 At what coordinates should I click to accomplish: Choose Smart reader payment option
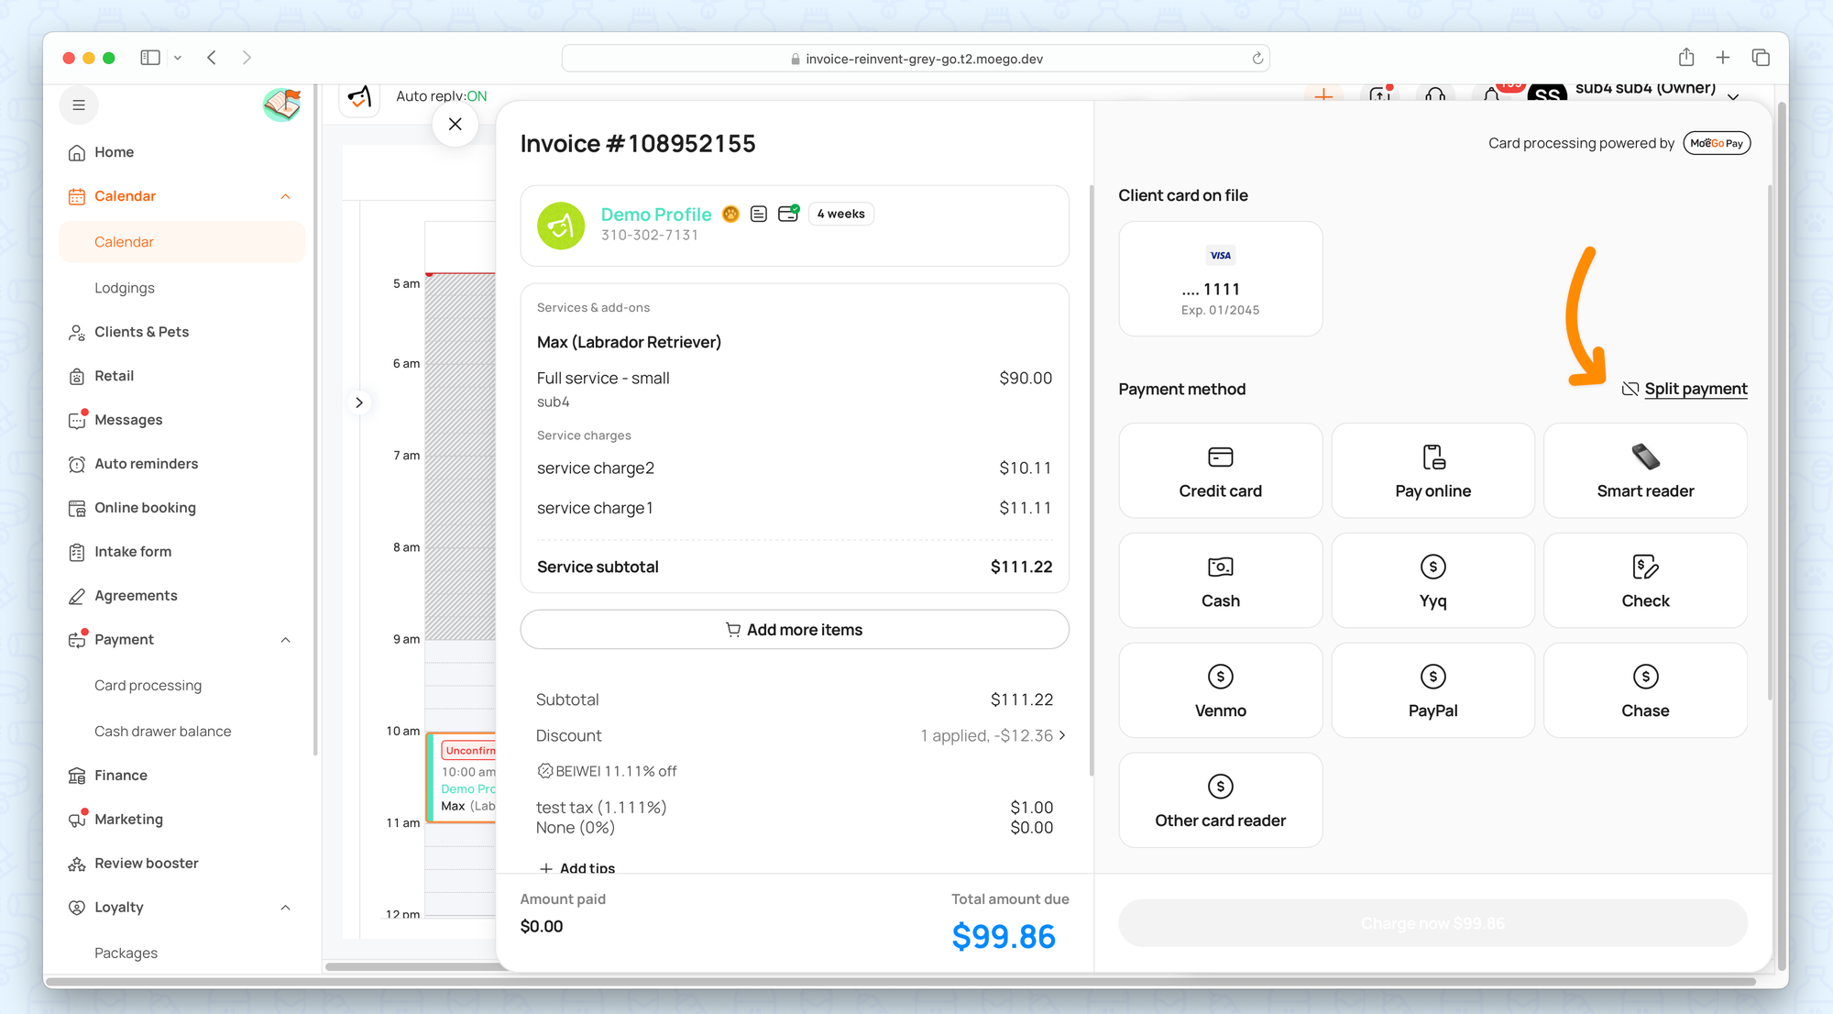1645,471
